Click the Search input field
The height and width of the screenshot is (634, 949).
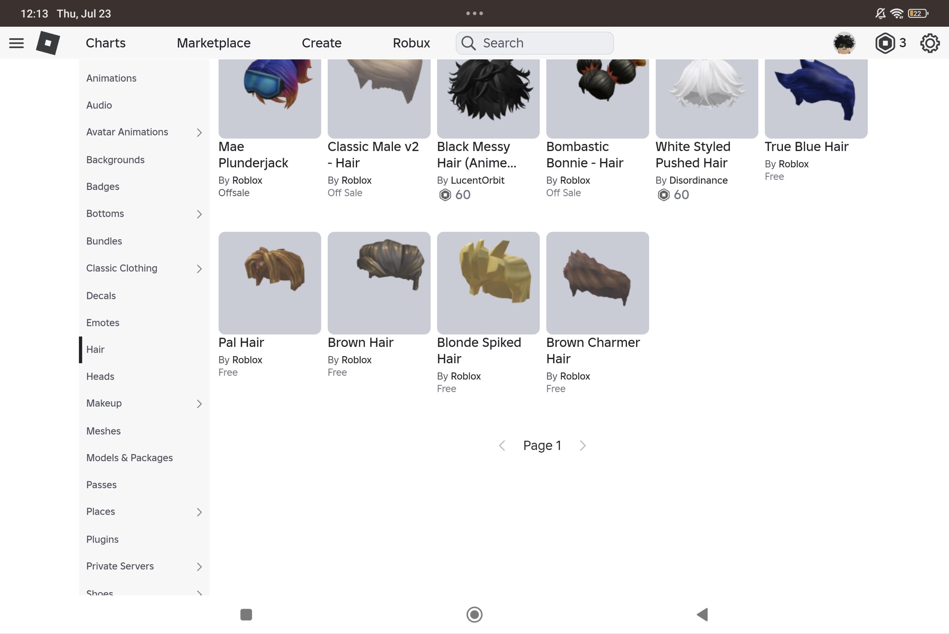[535, 43]
